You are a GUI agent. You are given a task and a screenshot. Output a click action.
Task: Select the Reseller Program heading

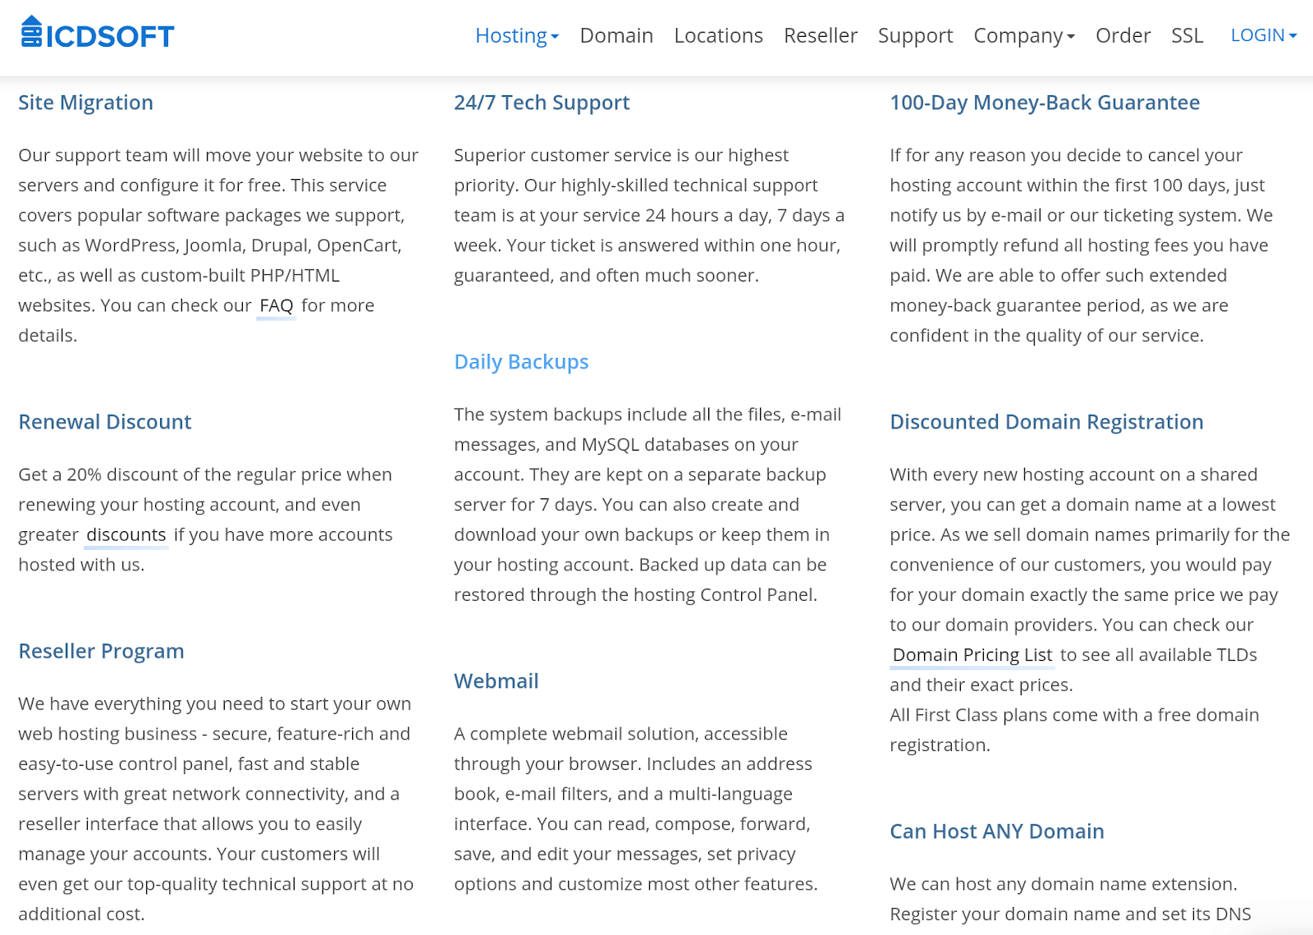(x=101, y=651)
